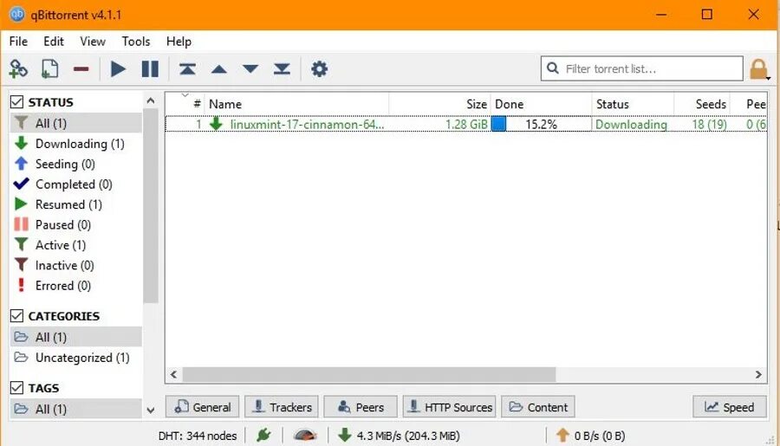This screenshot has width=780, height=446.
Task: Sort by the # queue column header
Action: click(185, 104)
